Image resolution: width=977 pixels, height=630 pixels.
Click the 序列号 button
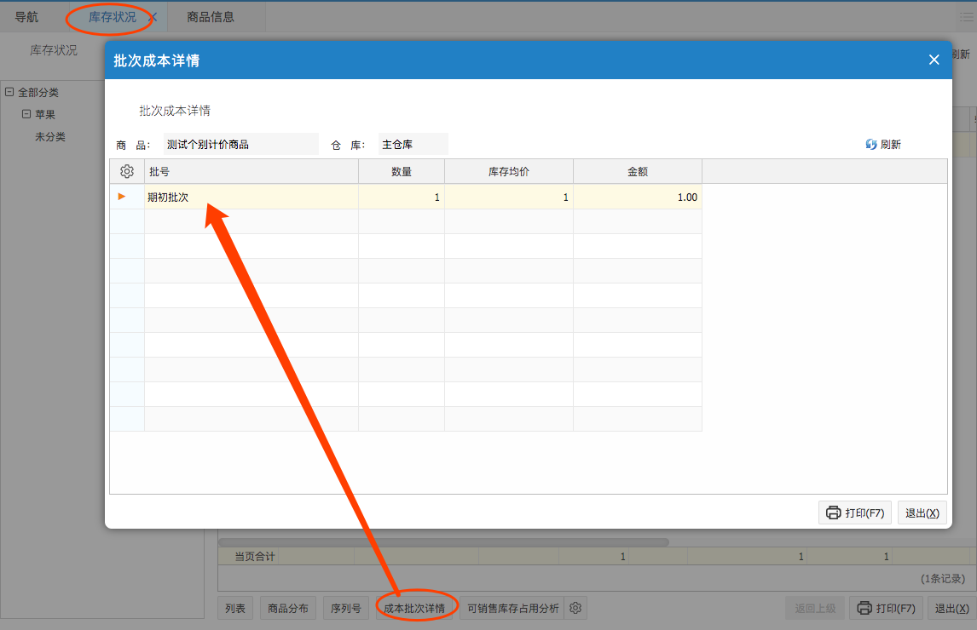(x=346, y=608)
